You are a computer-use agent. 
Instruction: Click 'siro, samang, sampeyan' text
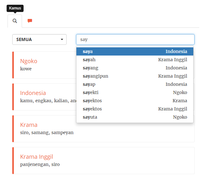47,133
